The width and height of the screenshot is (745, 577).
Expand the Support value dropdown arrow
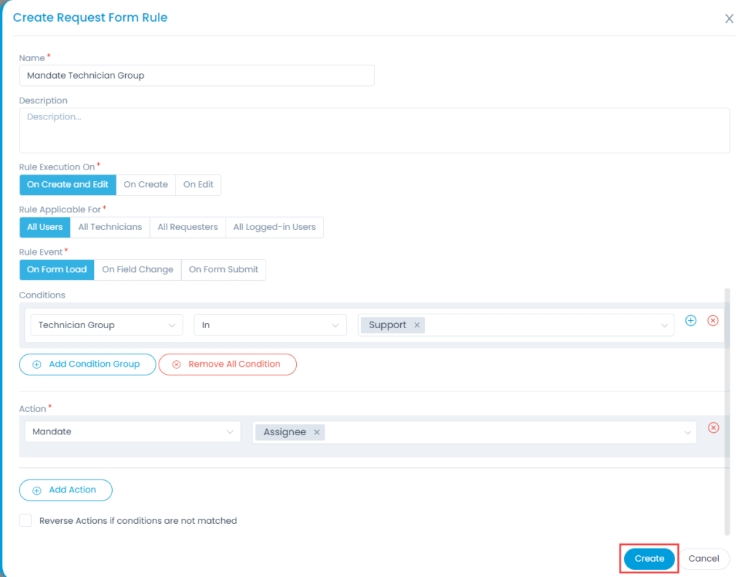(664, 325)
